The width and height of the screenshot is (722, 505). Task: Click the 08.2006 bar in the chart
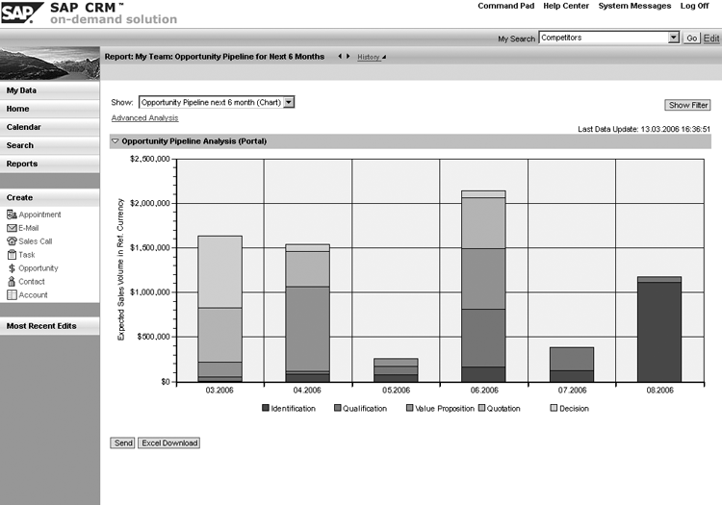tap(658, 330)
